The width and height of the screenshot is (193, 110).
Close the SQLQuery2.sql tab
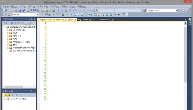pyautogui.click(x=76, y=20)
